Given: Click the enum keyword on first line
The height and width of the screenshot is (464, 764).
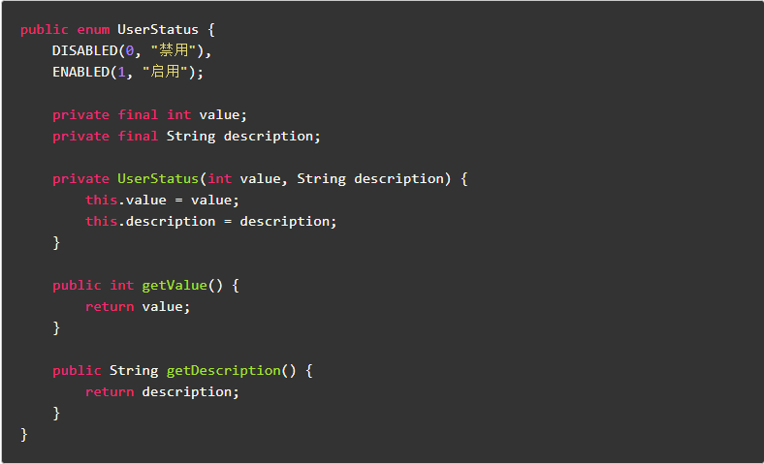Looking at the screenshot, I should coord(93,29).
